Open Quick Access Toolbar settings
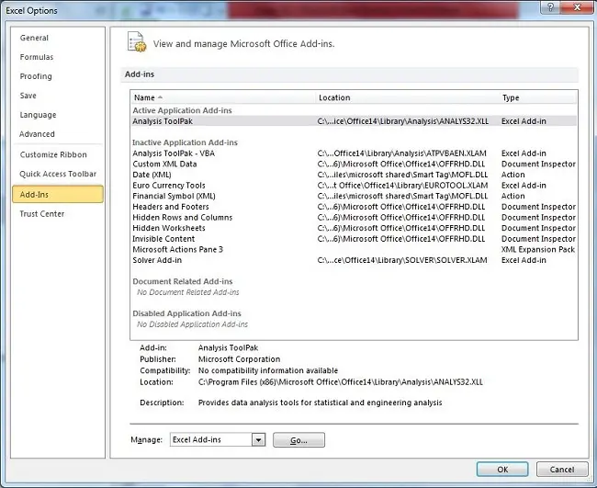Viewport: 597px width, 488px height. coord(58,174)
